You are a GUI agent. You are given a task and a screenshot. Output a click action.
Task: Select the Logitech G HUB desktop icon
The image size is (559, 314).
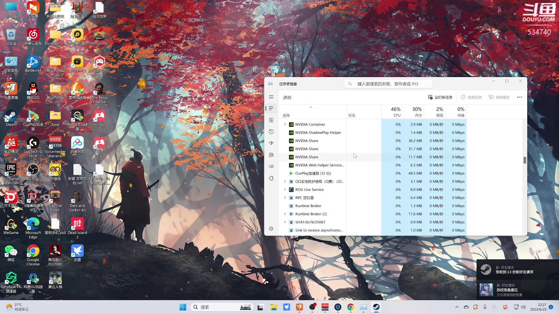coord(33,147)
